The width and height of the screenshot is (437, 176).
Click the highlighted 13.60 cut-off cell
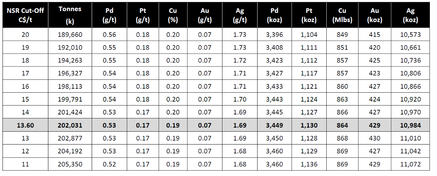tap(25, 126)
